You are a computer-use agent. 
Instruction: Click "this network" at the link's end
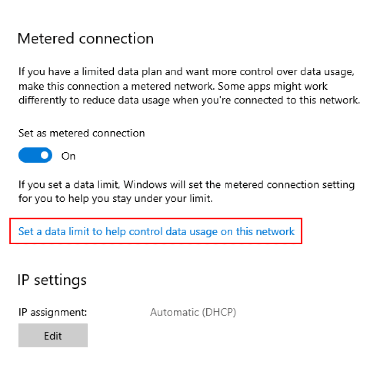[265, 231]
